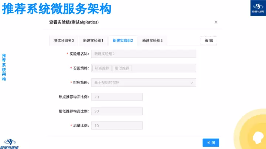Click the blue 关闭 button

click(211, 143)
